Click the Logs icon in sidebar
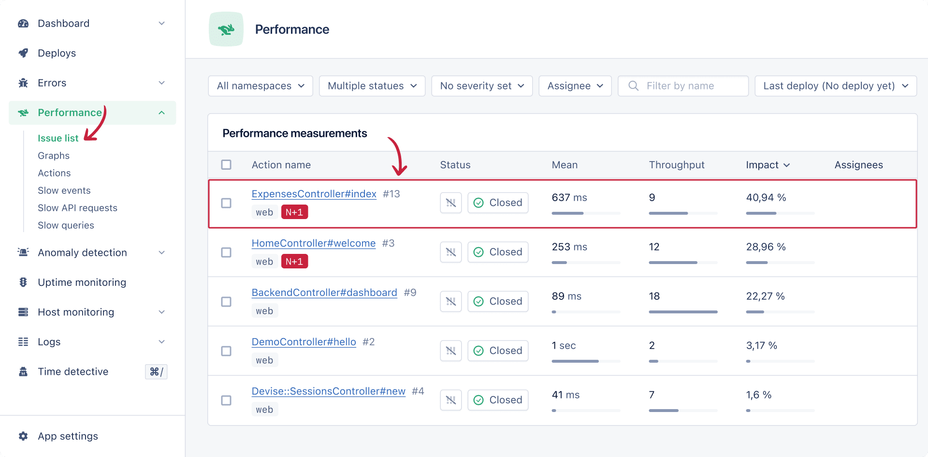This screenshot has height=457, width=928. point(23,342)
